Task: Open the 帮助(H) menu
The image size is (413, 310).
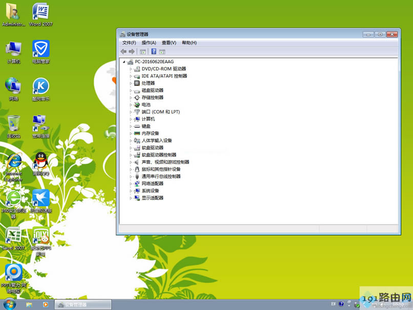Action: (x=189, y=43)
